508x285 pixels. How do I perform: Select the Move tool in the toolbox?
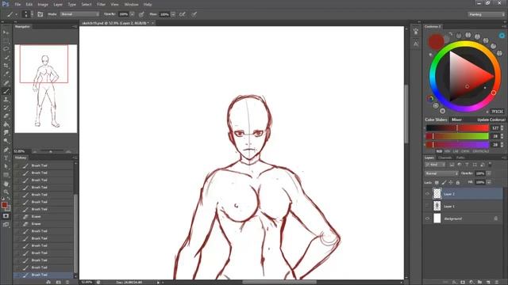point(6,32)
